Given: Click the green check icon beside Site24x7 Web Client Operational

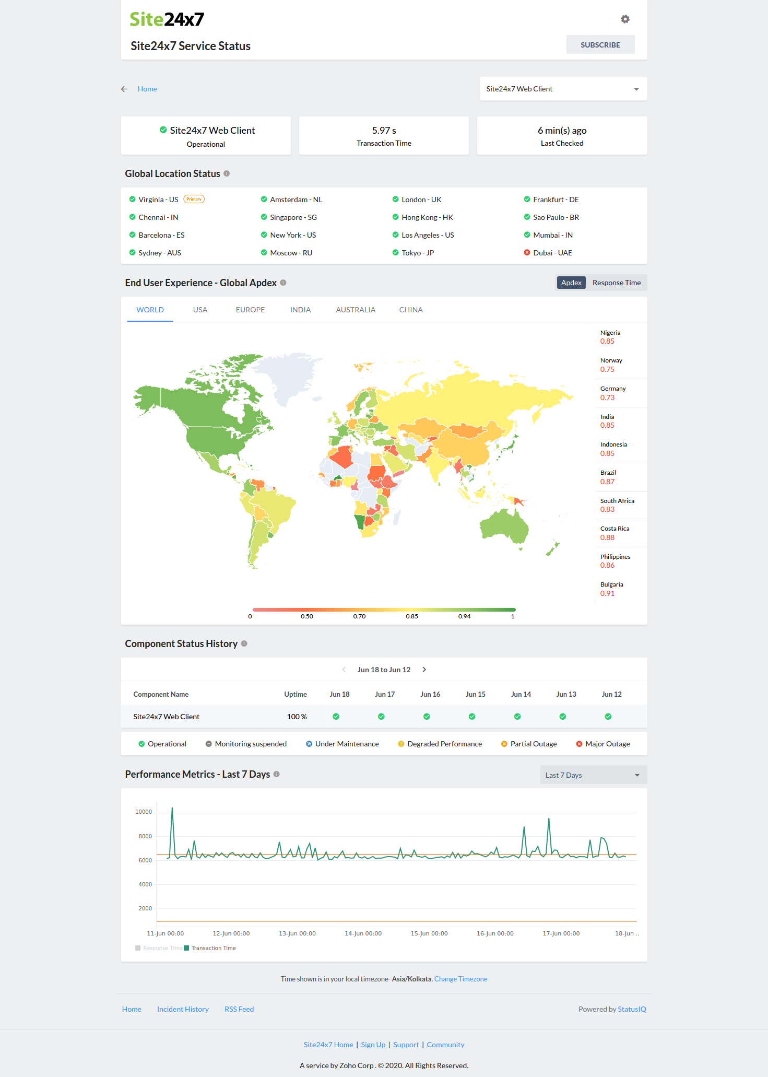Looking at the screenshot, I should pos(163,130).
